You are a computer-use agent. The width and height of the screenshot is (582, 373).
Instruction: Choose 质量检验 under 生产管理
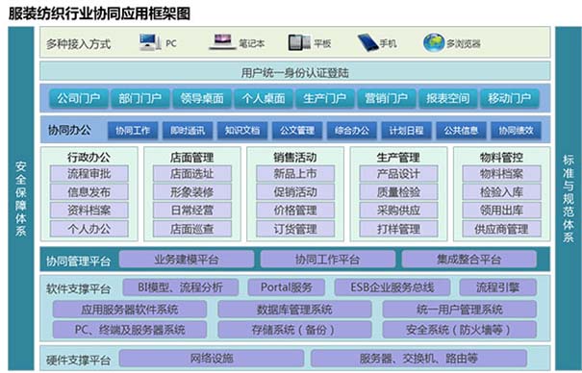coord(398,192)
